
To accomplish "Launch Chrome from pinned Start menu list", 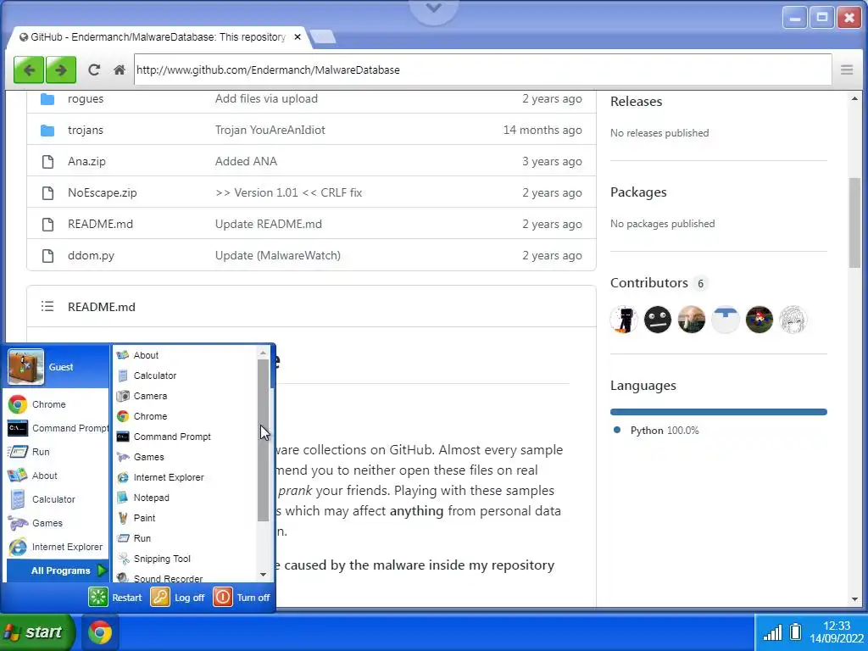I will coord(37,404).
